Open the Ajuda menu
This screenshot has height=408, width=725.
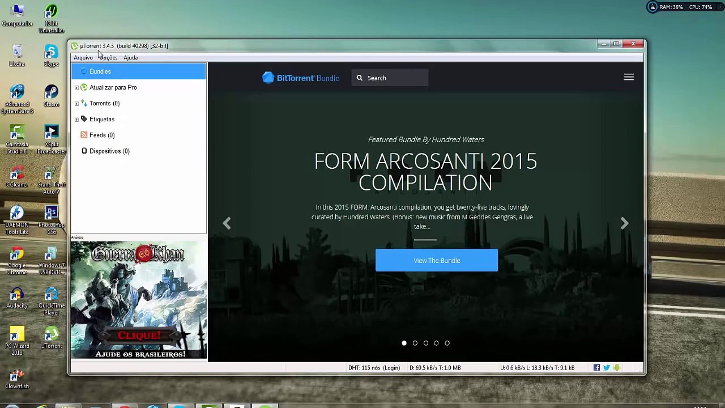[130, 57]
